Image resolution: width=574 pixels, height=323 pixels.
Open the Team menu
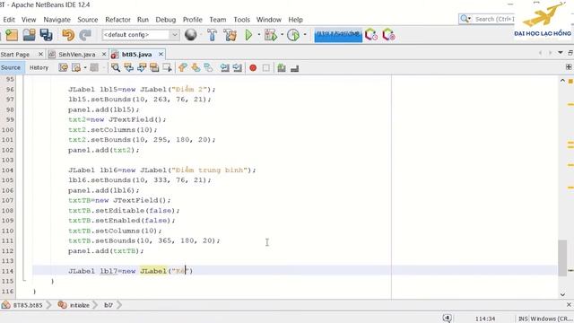[x=217, y=20]
